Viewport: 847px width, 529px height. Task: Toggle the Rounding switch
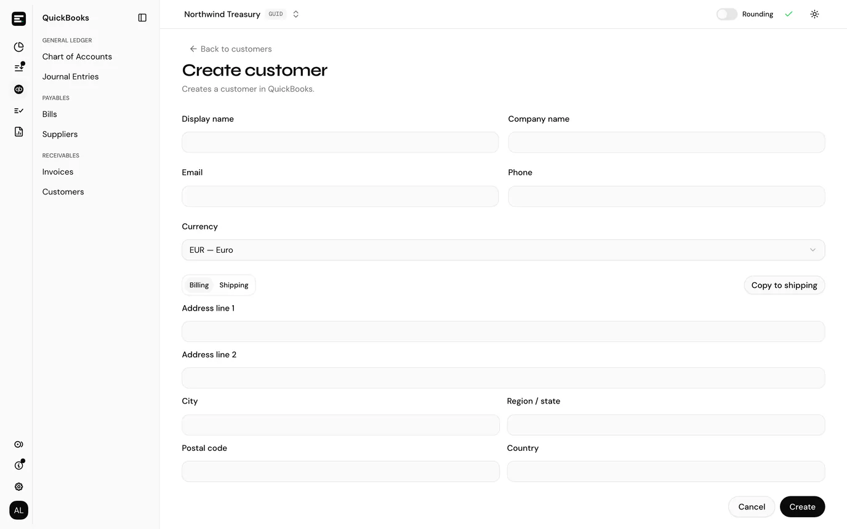(726, 14)
